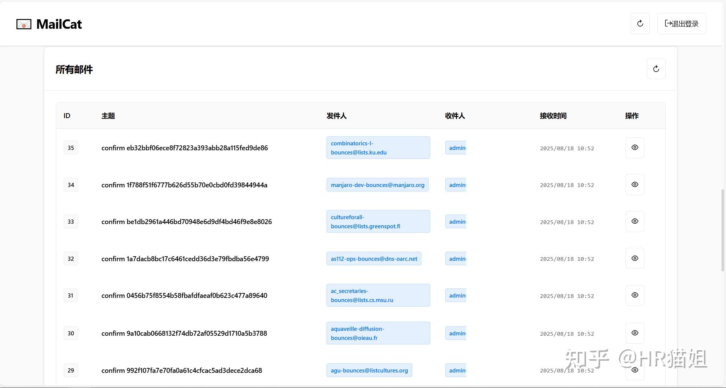
Task: View email 30 using its eye icon
Action: 635,333
